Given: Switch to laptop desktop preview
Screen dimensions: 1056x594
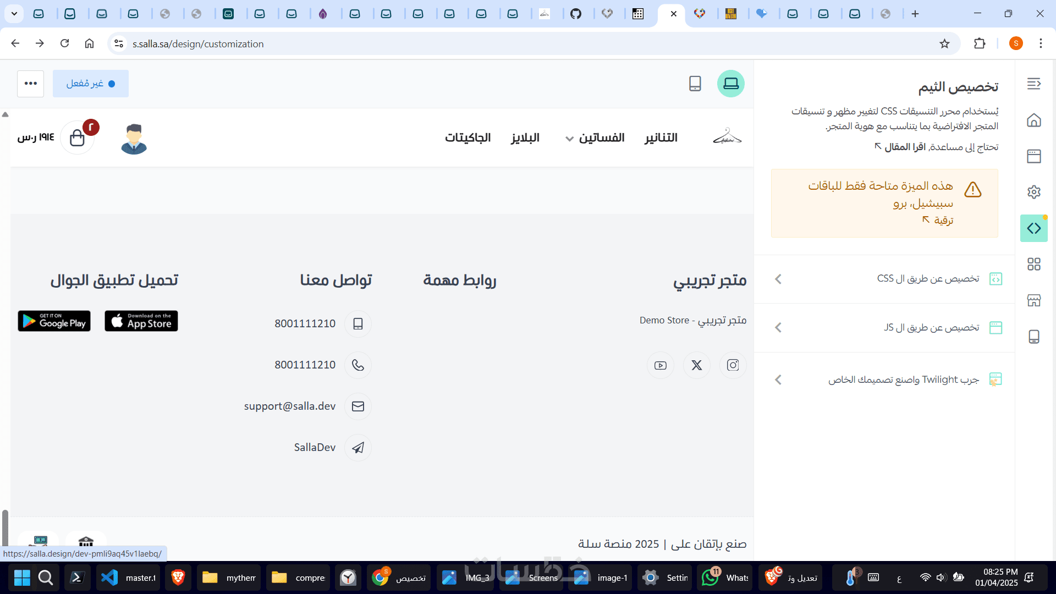Looking at the screenshot, I should pyautogui.click(x=730, y=84).
